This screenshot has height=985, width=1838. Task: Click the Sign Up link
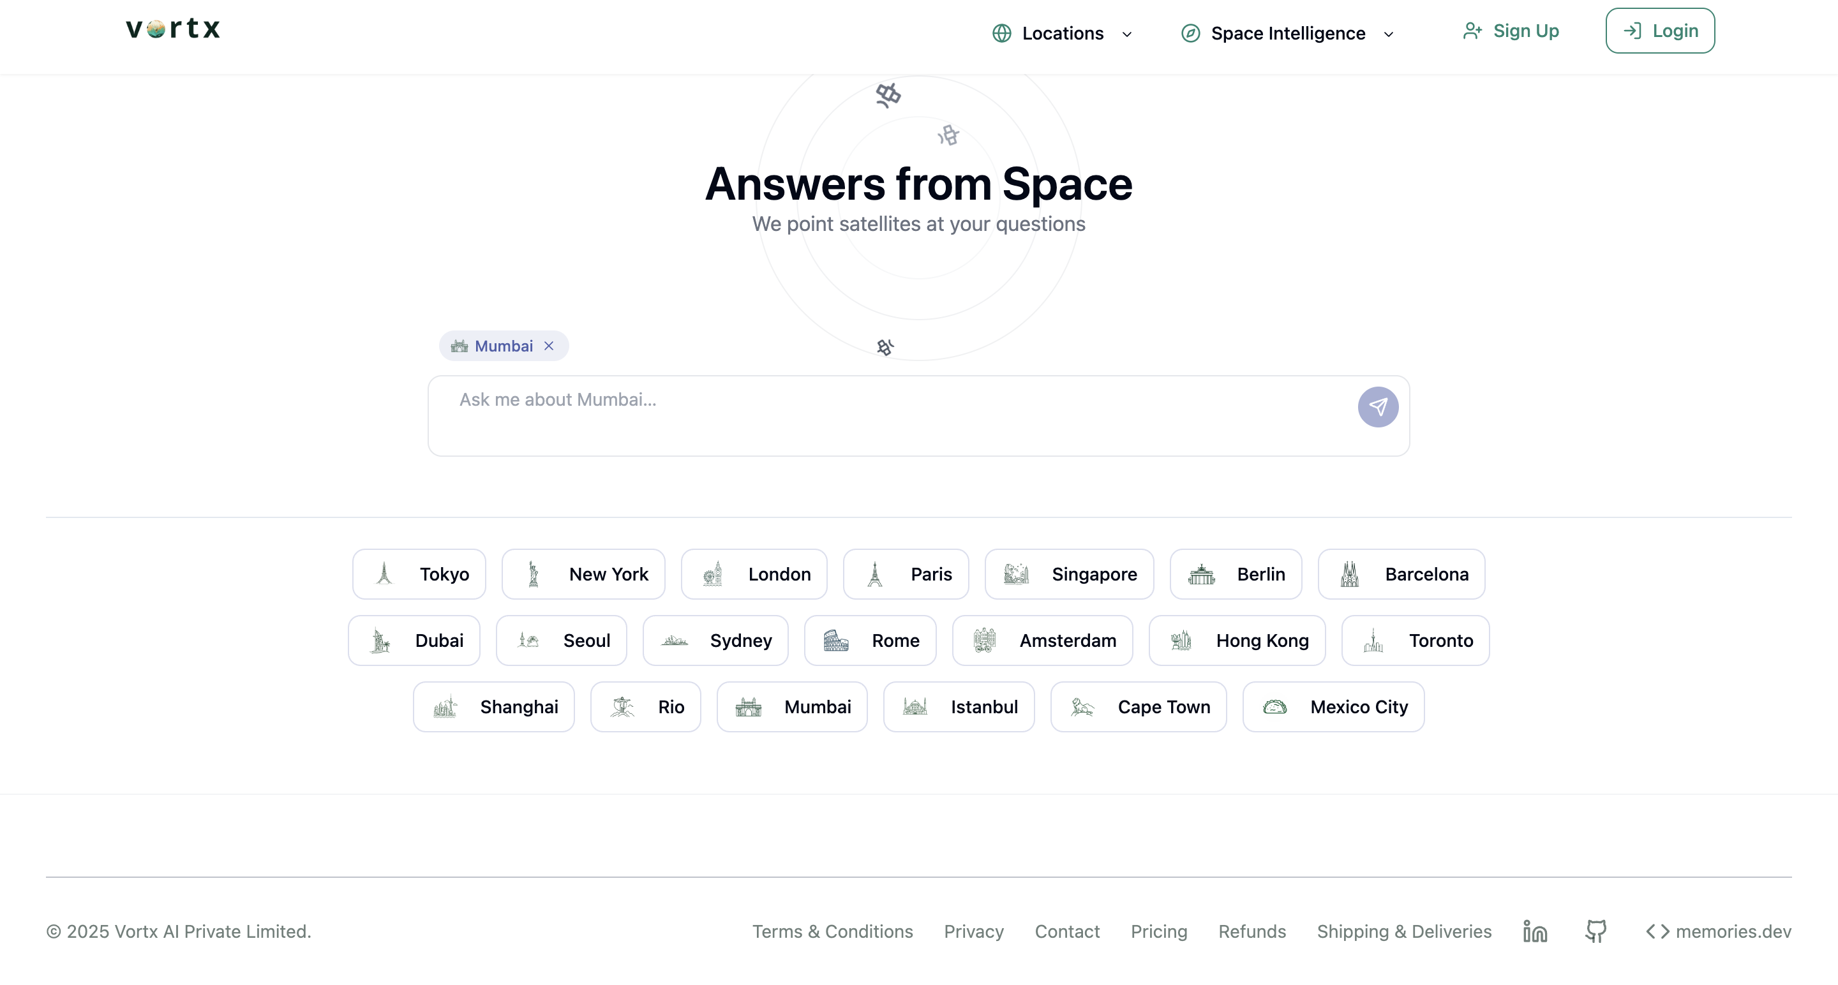pos(1511,31)
